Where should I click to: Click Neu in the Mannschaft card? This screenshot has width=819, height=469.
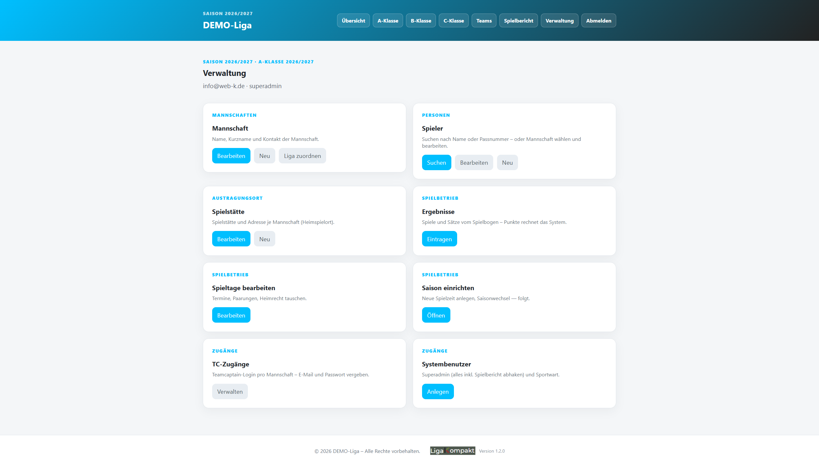(x=264, y=156)
